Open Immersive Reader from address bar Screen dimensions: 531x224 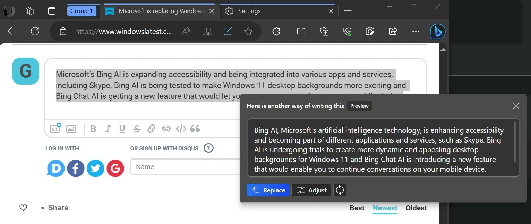click(207, 32)
